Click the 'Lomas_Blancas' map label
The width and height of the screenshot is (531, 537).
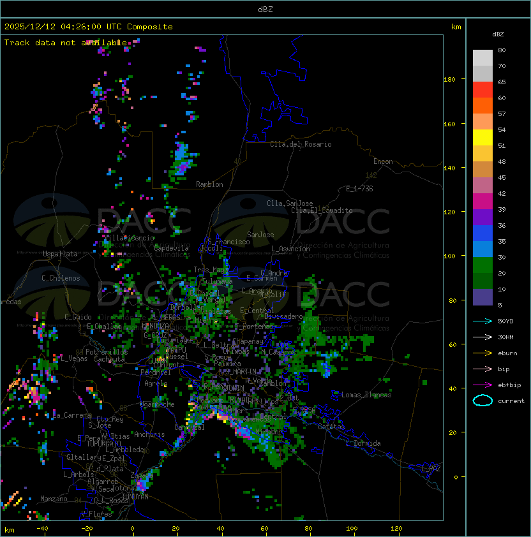(x=366, y=395)
